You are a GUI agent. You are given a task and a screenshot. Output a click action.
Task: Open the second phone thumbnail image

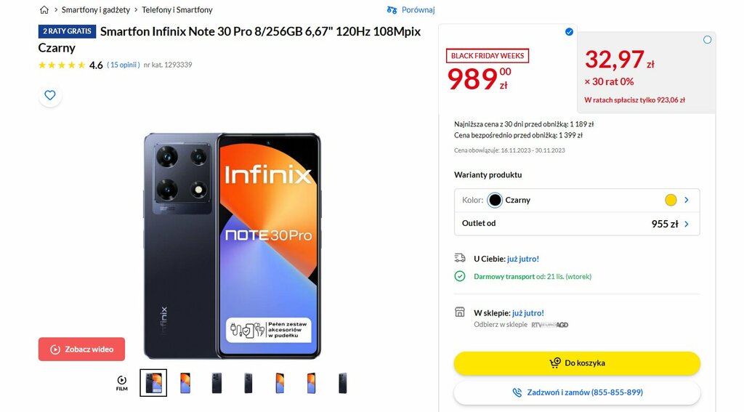tap(185, 382)
